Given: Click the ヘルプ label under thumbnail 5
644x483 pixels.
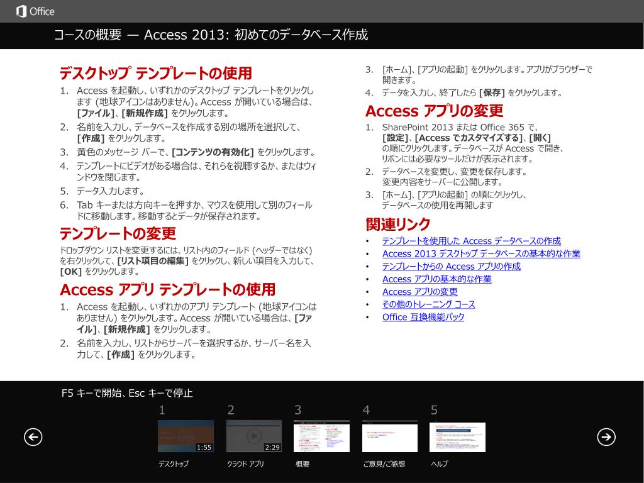Looking at the screenshot, I should 440,464.
